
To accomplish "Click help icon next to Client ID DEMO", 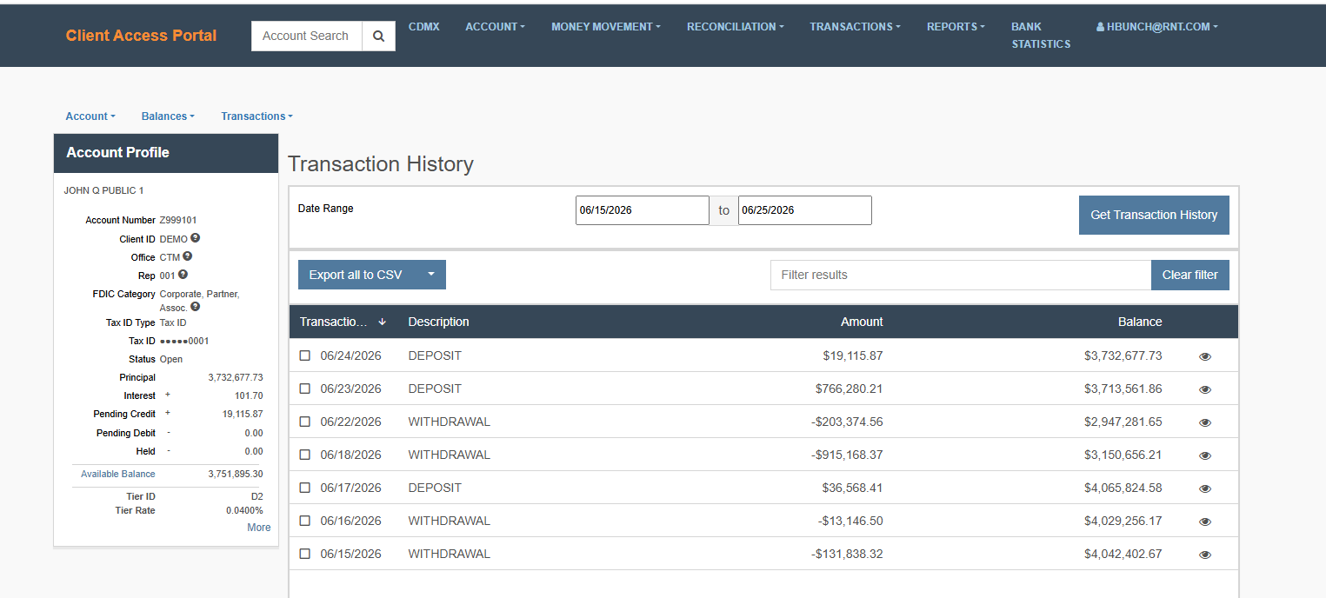I will (196, 238).
